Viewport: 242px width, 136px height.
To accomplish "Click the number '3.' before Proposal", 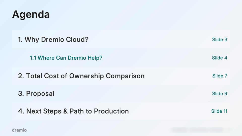I will (21, 94).
